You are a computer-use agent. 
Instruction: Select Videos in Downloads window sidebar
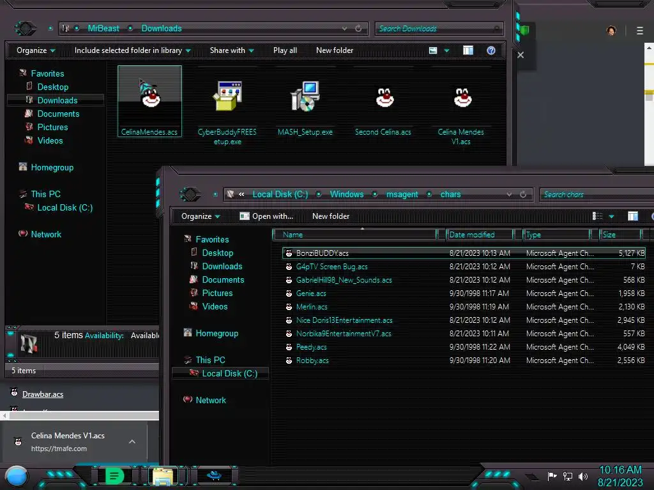pyautogui.click(x=50, y=140)
